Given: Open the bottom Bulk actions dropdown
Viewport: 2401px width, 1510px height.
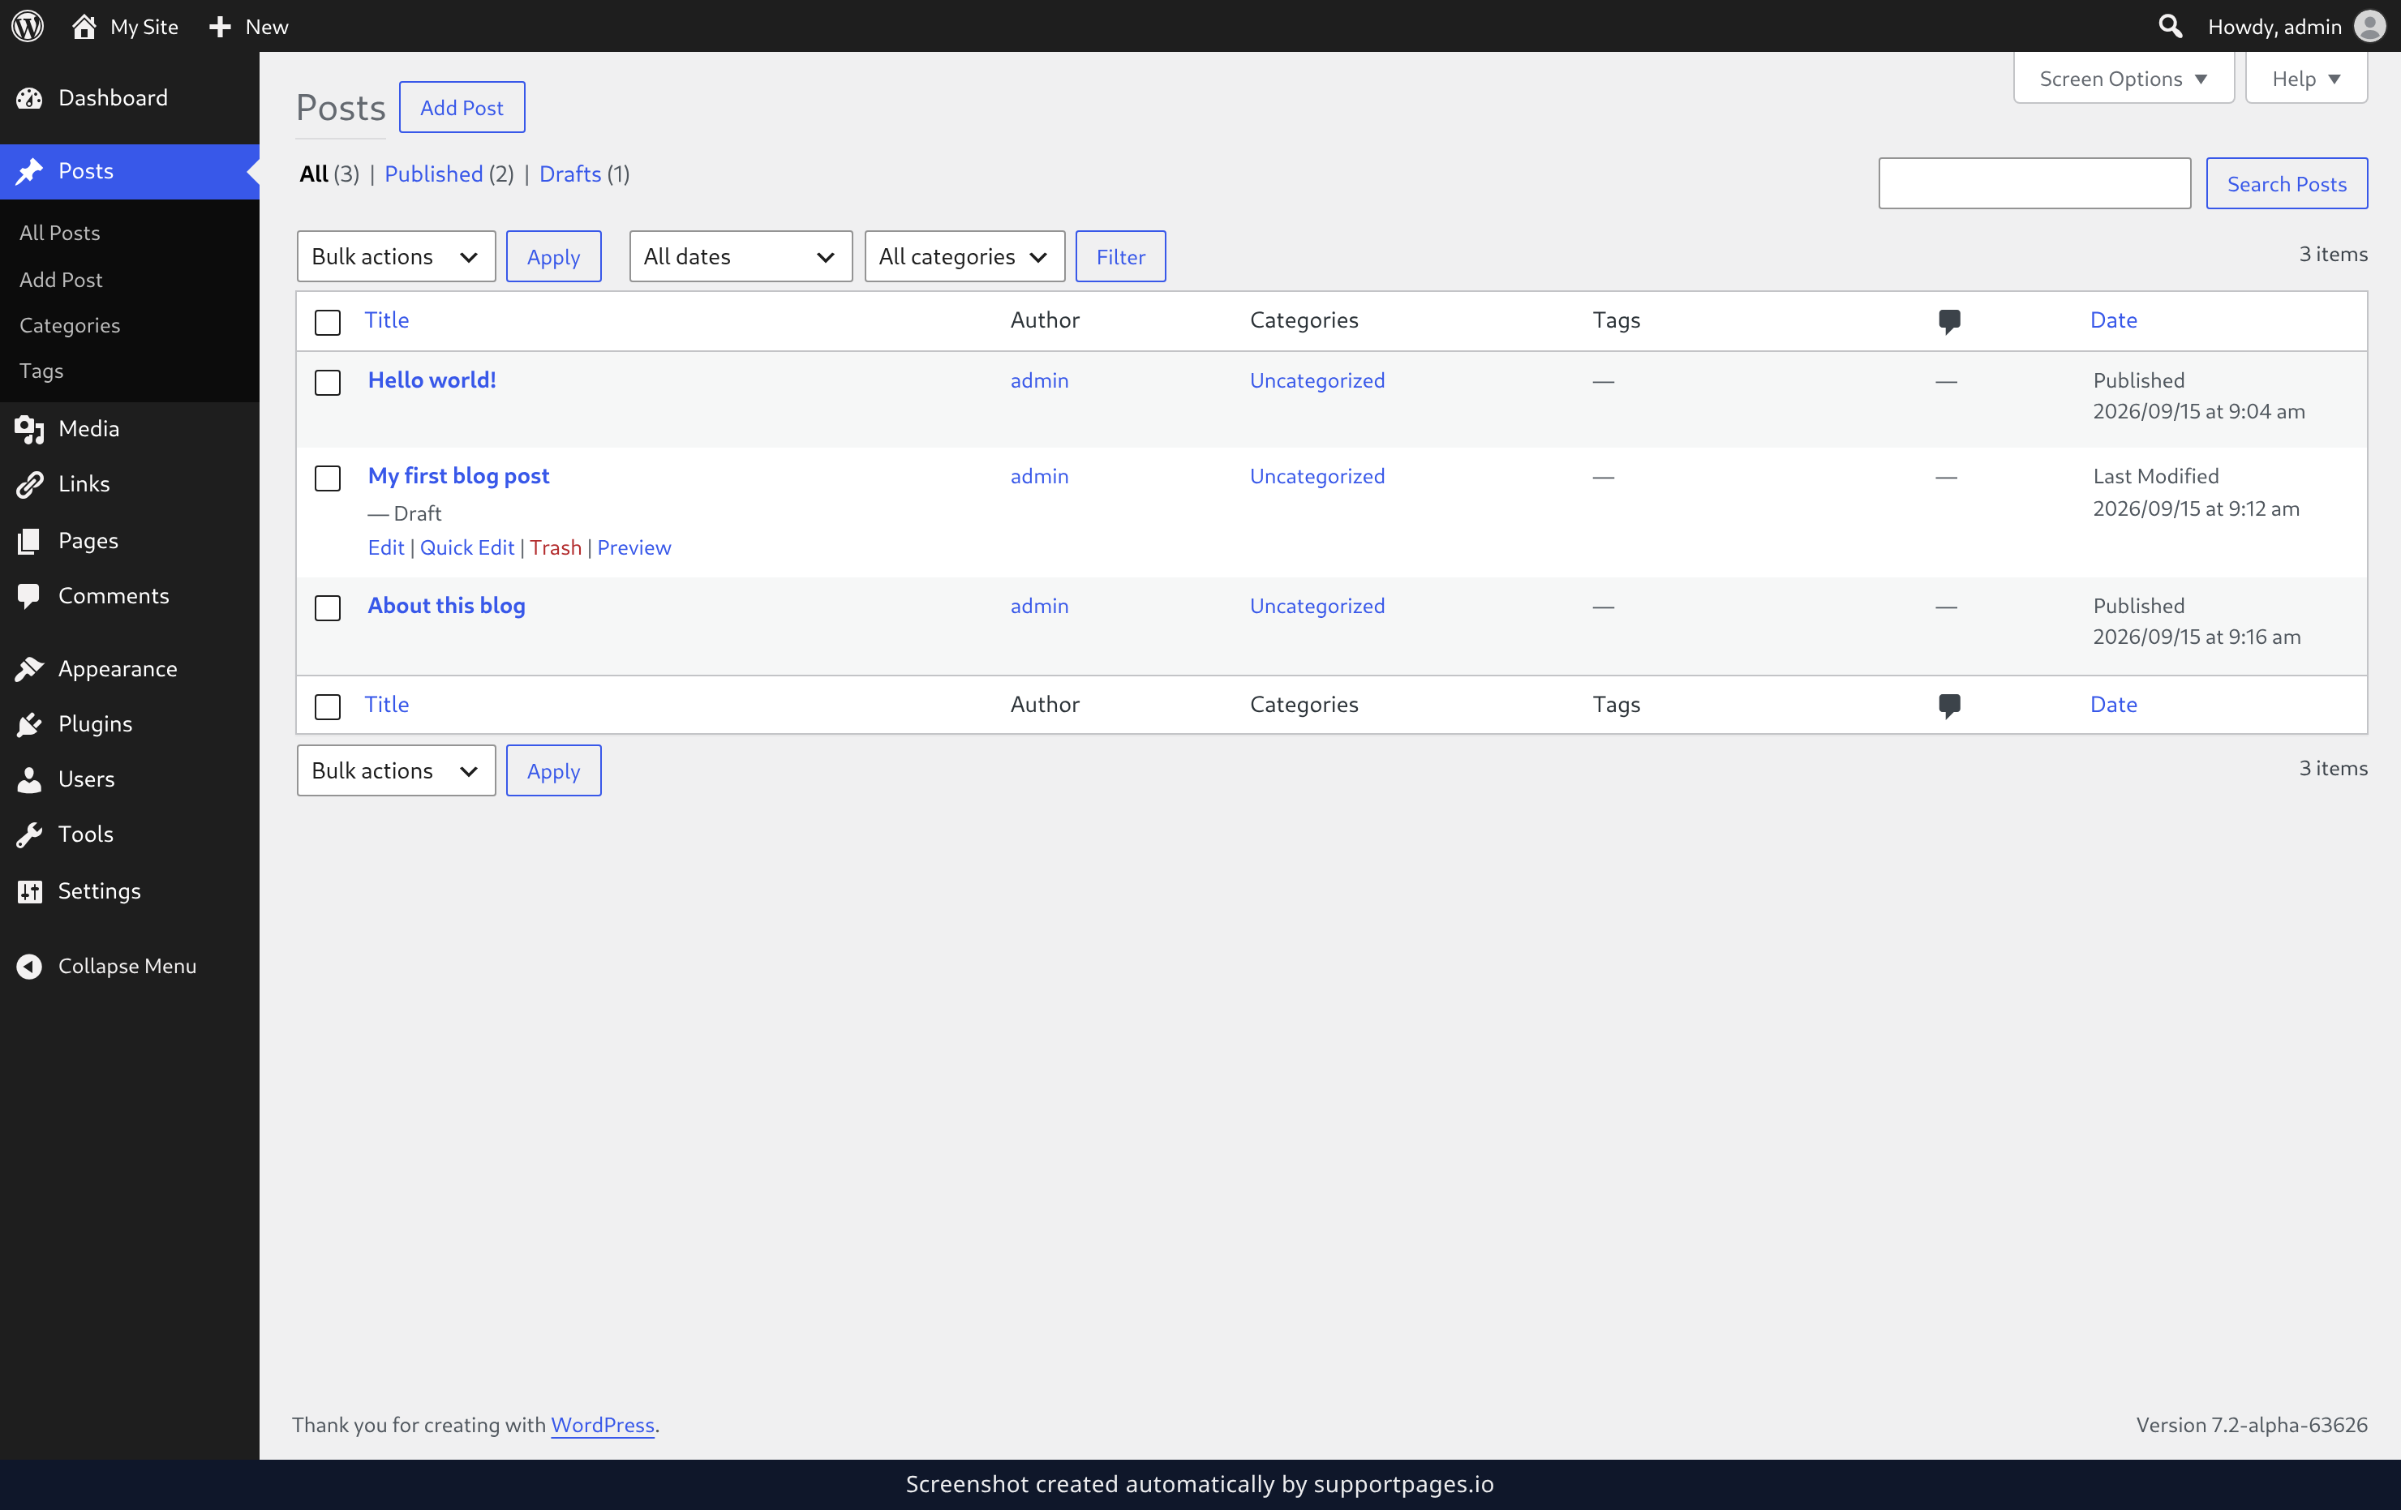Looking at the screenshot, I should point(396,770).
